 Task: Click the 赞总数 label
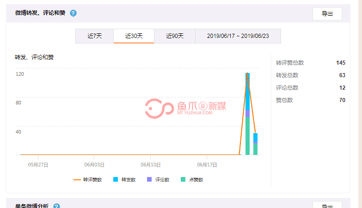[284, 100]
